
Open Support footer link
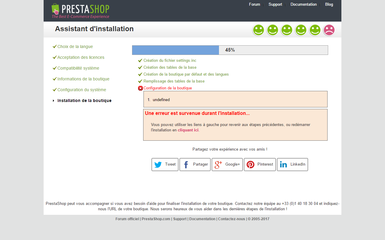click(x=180, y=219)
